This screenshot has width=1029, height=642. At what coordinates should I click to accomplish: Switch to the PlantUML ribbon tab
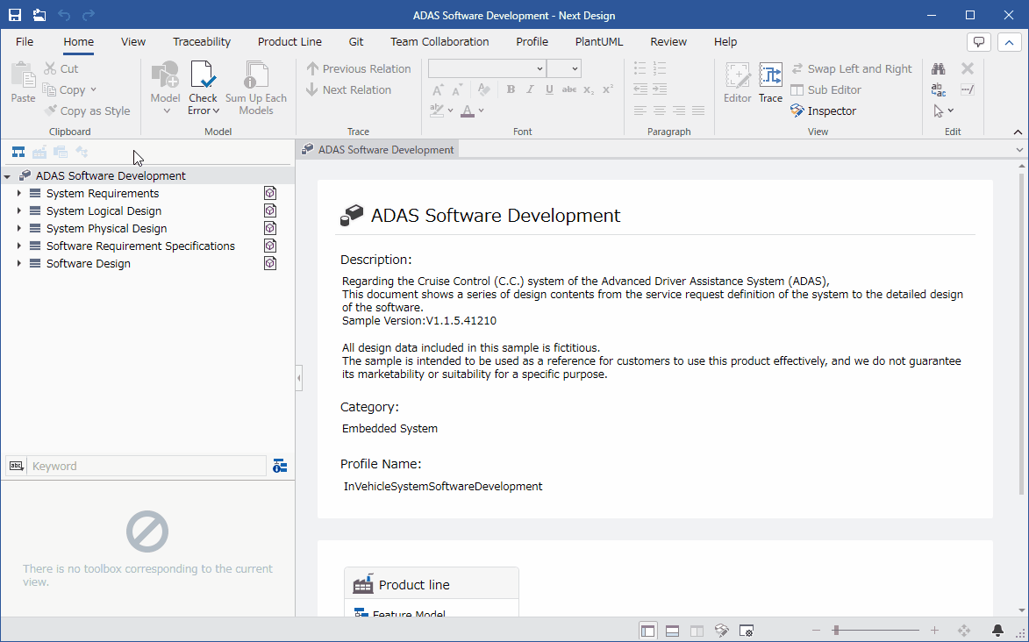(x=599, y=42)
